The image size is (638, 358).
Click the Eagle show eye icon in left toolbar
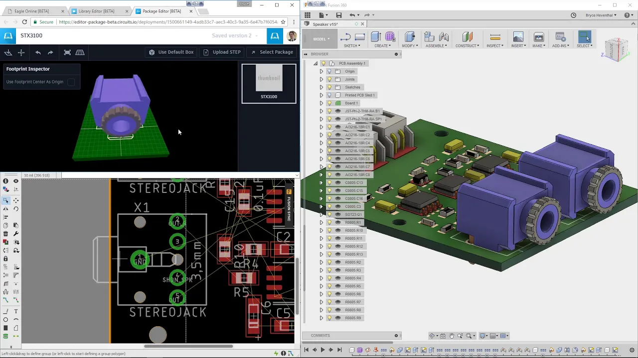16,181
